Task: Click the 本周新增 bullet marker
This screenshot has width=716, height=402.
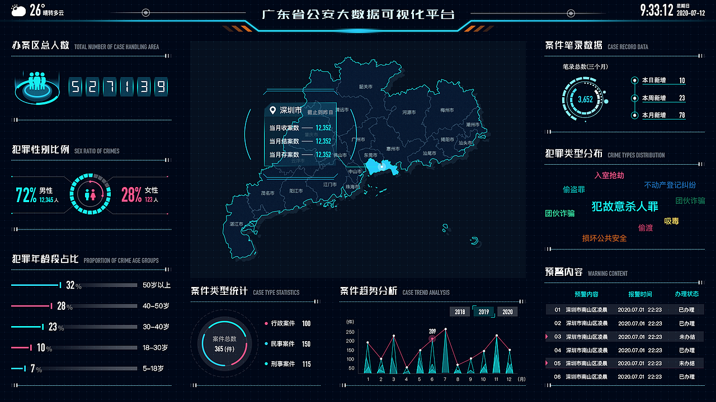Action: pos(634,98)
